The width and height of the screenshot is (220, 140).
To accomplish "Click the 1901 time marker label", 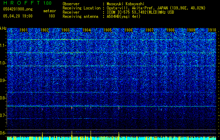I will [x=23, y=30].
